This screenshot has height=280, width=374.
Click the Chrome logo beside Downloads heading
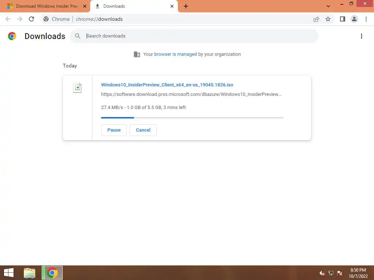pyautogui.click(x=12, y=36)
